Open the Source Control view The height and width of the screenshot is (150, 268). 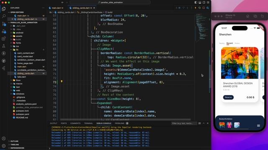click(4, 24)
